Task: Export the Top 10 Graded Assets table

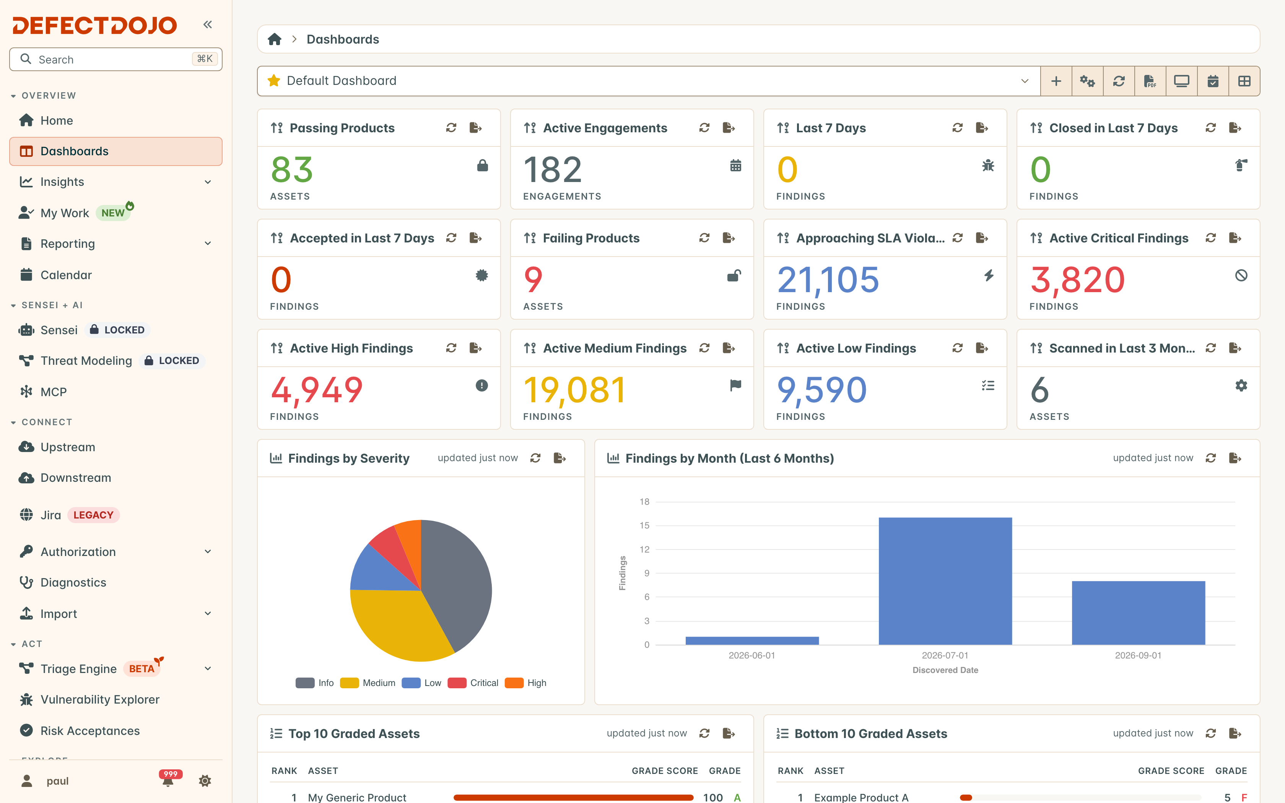Action: [x=729, y=733]
